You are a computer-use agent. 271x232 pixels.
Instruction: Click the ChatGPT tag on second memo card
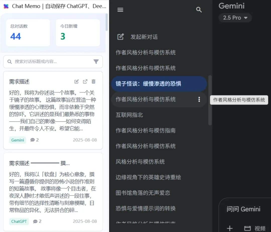tap(19, 221)
